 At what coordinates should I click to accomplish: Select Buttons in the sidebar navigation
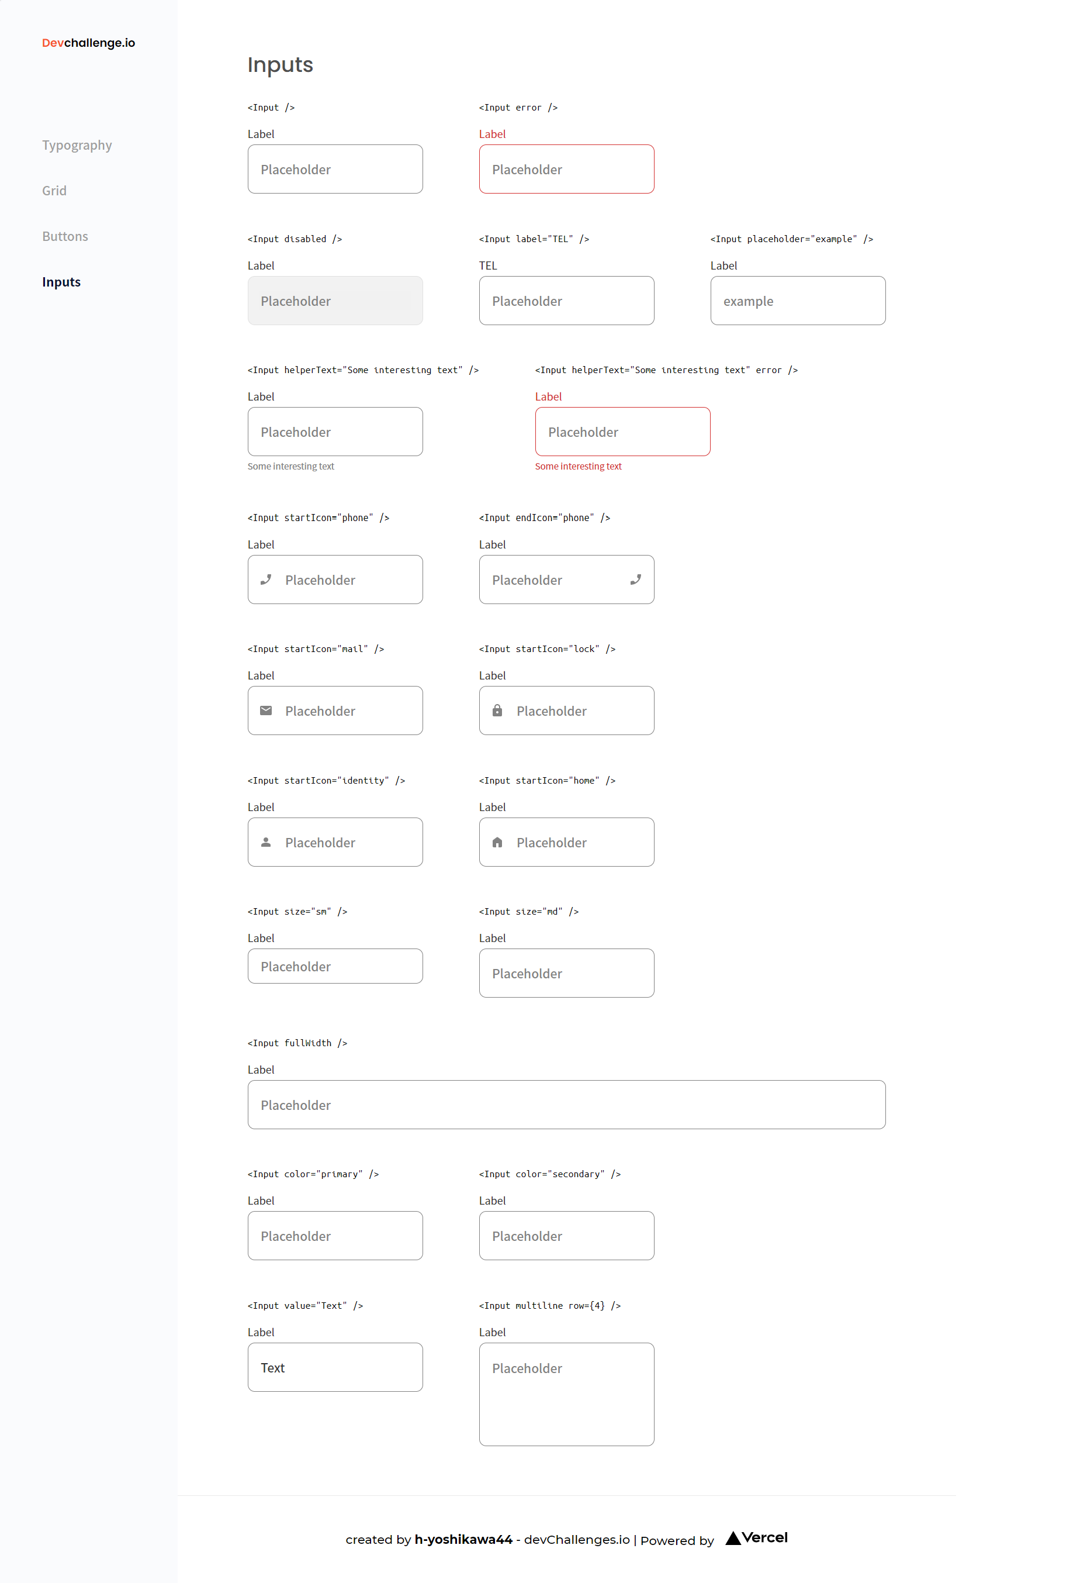[x=65, y=236]
